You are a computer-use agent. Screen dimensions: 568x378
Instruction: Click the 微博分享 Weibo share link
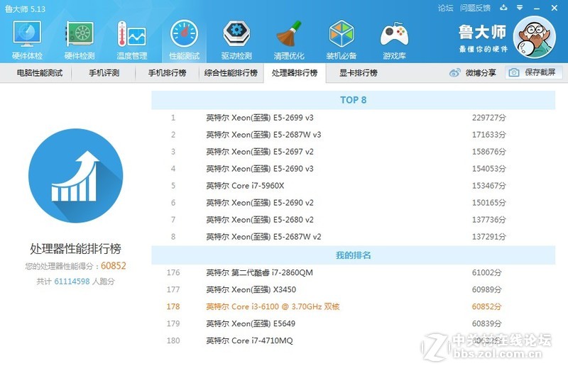coord(474,73)
